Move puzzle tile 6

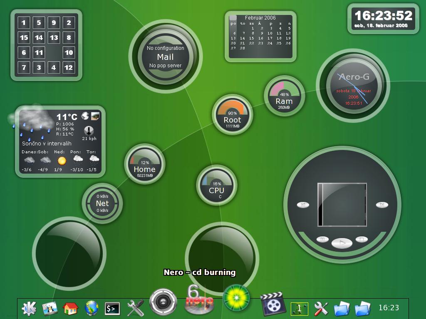tap(24, 52)
